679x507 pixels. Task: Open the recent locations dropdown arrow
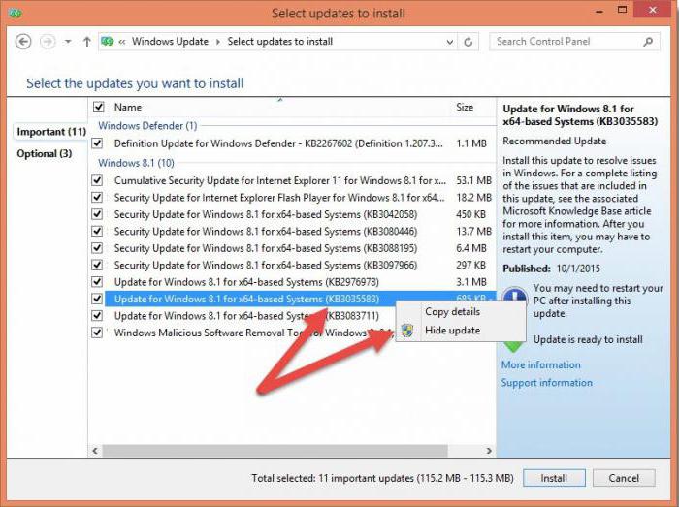(x=68, y=42)
